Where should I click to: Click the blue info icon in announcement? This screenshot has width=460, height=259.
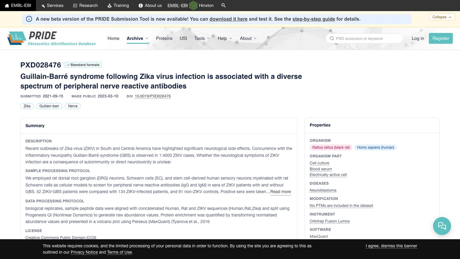29,19
